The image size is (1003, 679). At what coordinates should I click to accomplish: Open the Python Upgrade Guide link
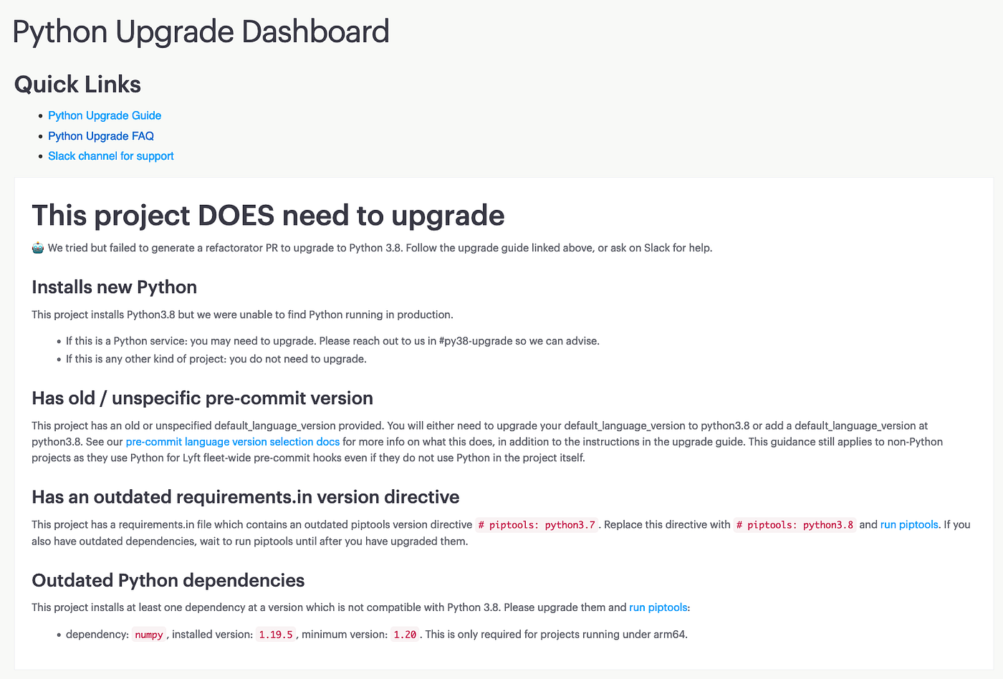click(x=104, y=115)
